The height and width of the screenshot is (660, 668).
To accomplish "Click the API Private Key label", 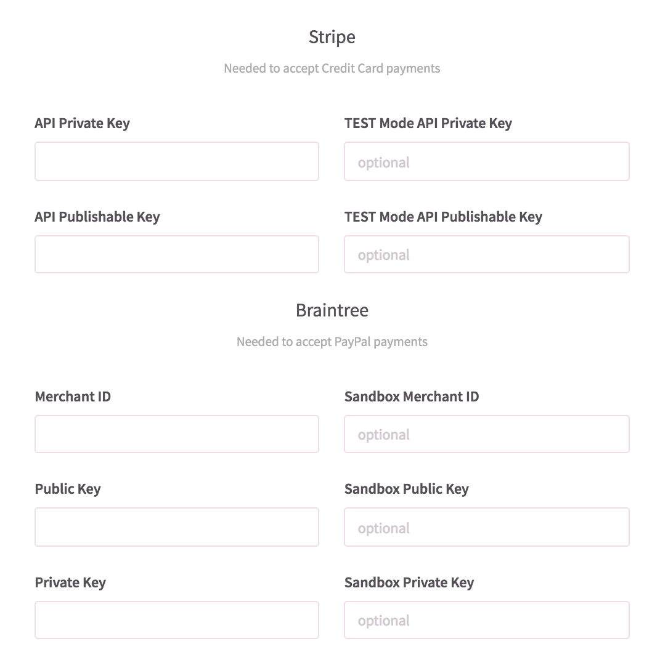I will pos(82,123).
